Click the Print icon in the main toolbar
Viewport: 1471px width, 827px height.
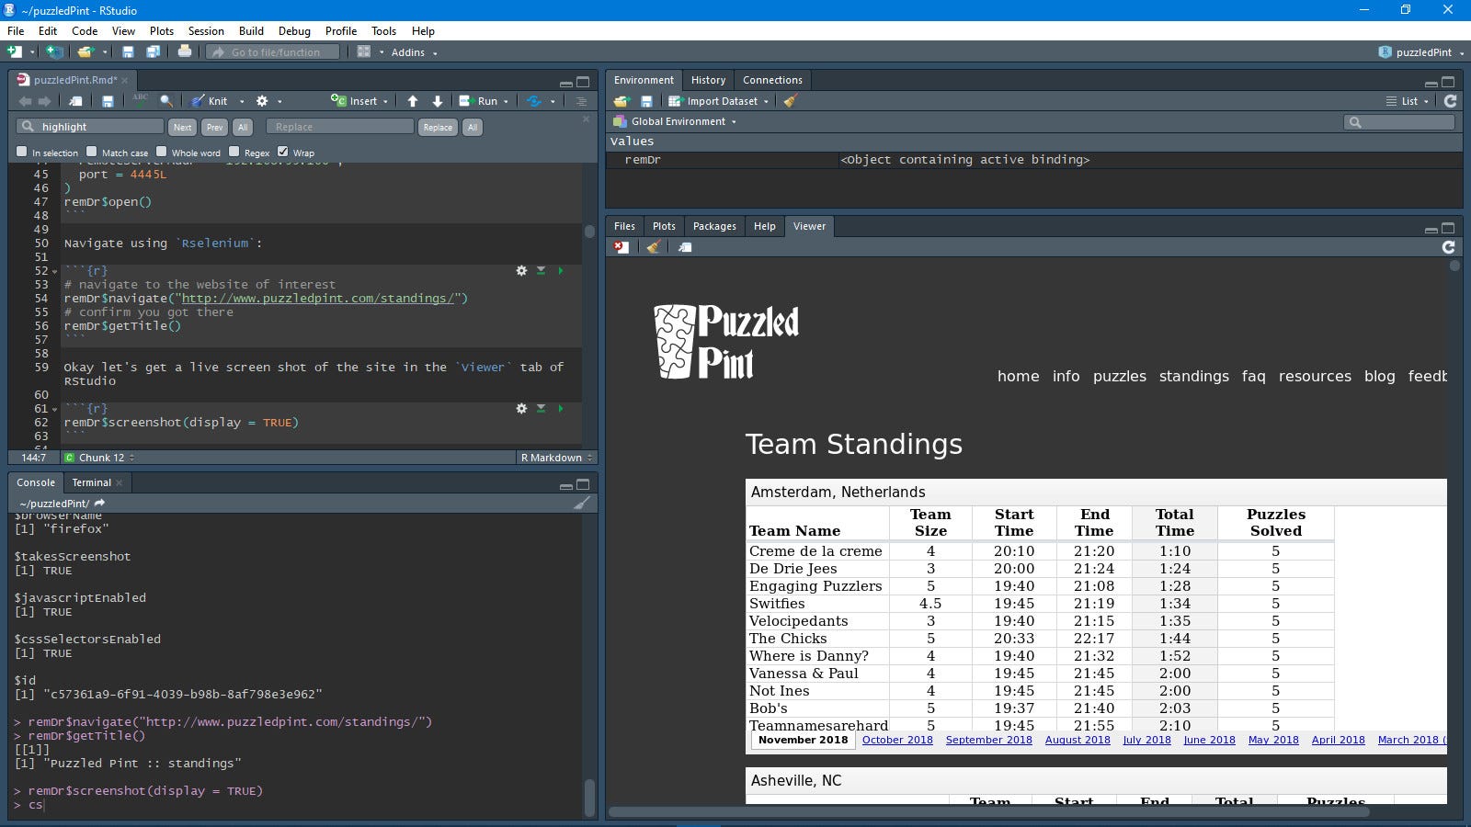185,52
